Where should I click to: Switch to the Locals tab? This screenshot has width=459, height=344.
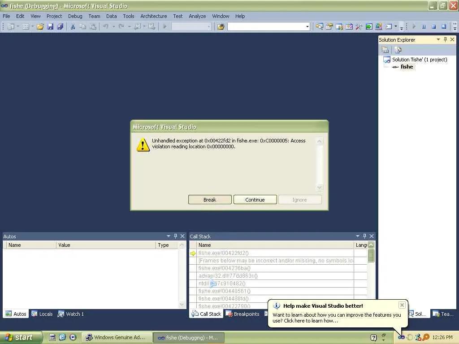click(x=42, y=314)
